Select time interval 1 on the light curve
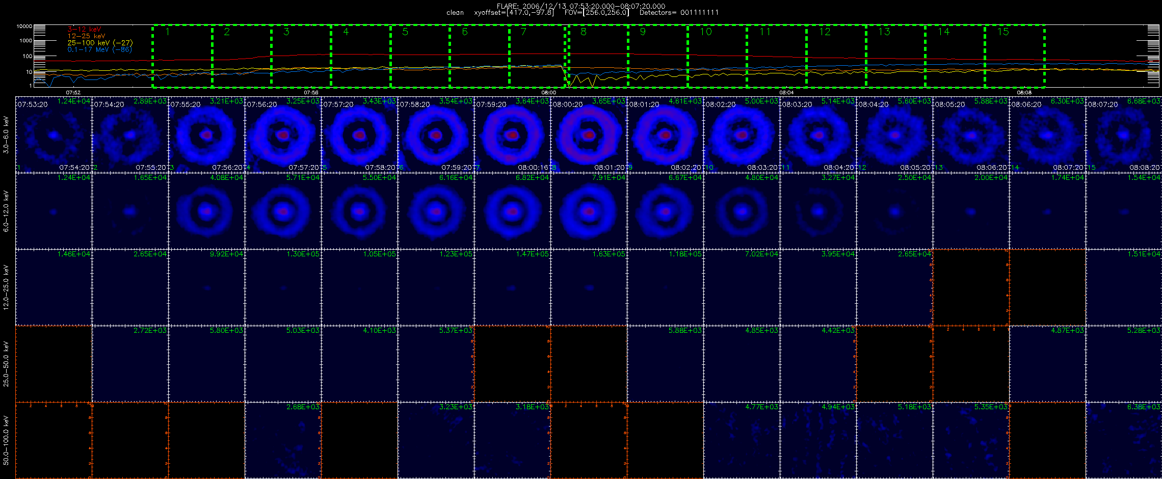This screenshot has height=479, width=1162. click(182, 56)
